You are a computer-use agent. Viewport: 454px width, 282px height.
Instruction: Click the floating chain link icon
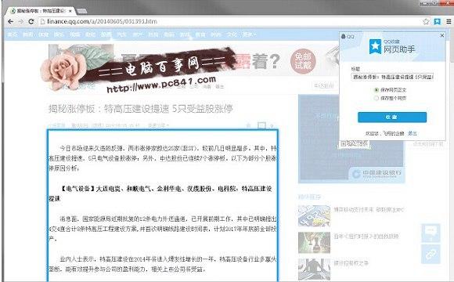[431, 254]
